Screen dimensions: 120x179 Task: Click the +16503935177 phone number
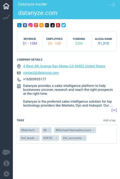pyautogui.click(x=35, y=79)
